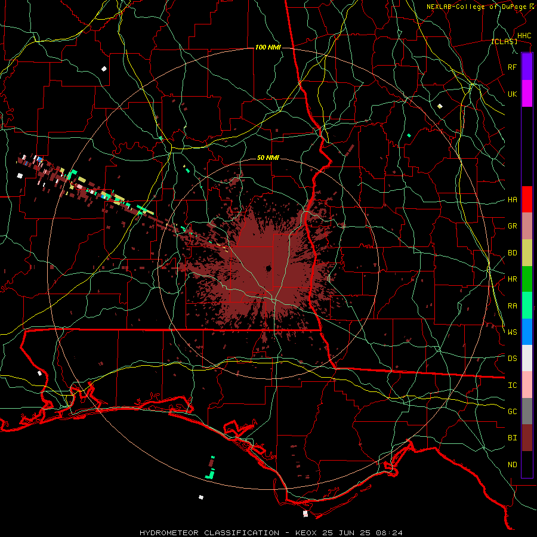Screen dimensions: 537x537
Task: Click the dark radar site dot at map center
Action: [x=269, y=268]
